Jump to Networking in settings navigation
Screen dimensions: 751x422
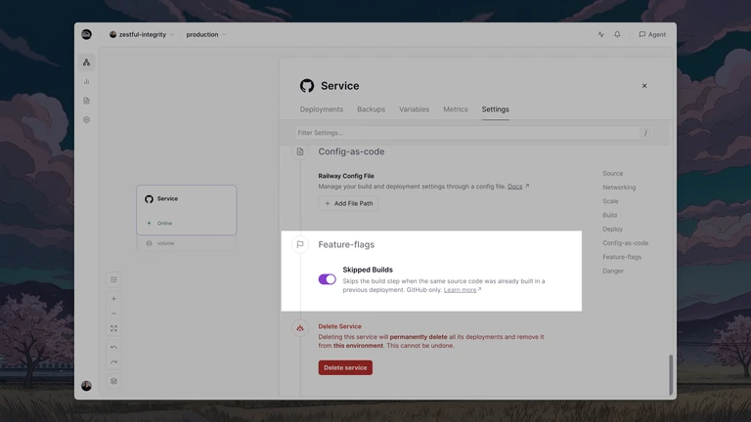619,188
